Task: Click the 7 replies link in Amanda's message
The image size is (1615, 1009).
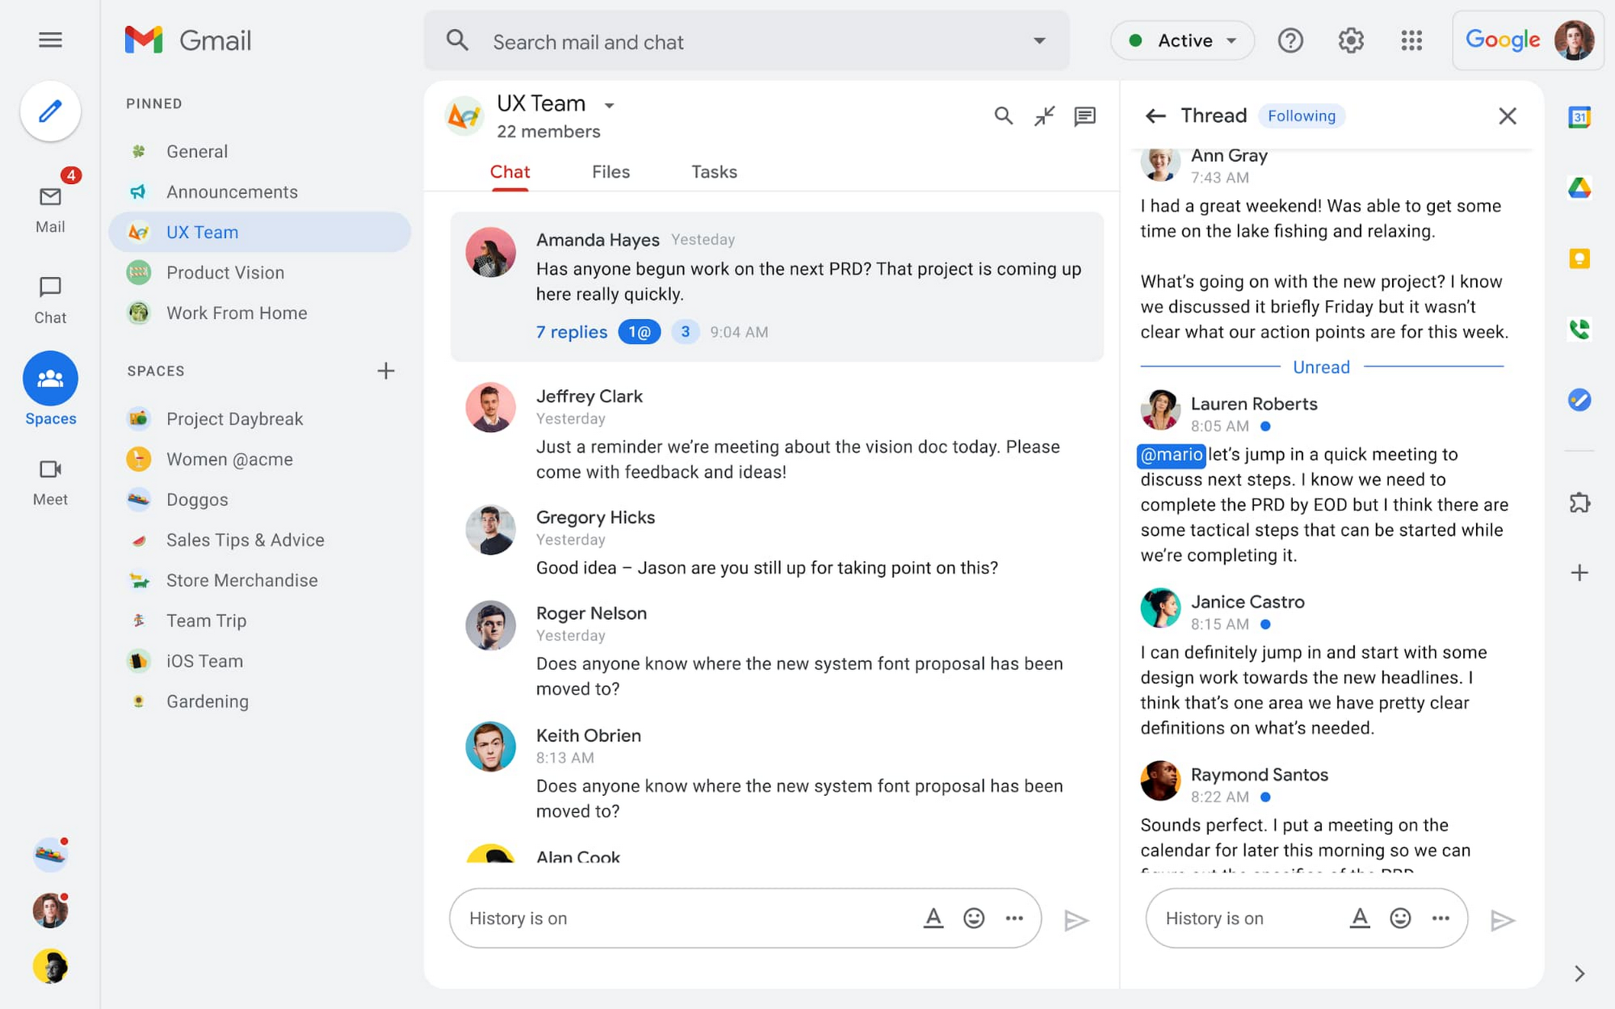Action: tap(570, 331)
